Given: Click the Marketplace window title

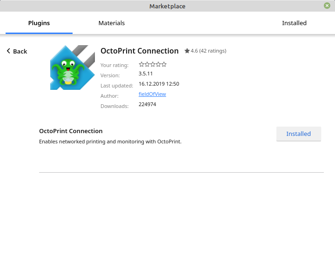Looking at the screenshot, I should point(167,6).
